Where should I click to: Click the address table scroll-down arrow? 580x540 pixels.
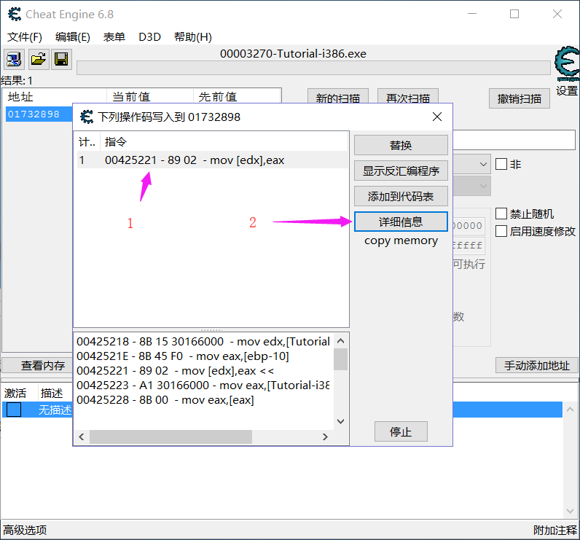[x=570, y=511]
